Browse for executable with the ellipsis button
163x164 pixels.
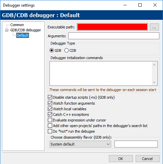[x=154, y=27]
